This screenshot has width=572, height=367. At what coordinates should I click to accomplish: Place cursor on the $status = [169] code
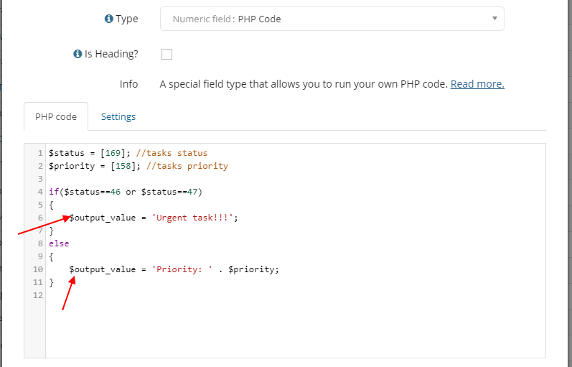79,153
